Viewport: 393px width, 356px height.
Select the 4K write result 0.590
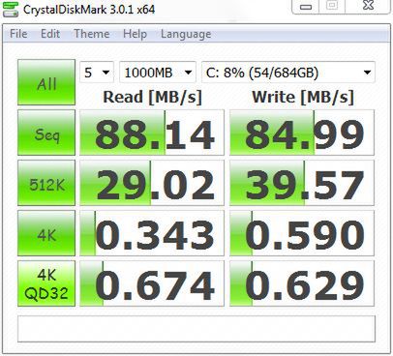pos(302,233)
